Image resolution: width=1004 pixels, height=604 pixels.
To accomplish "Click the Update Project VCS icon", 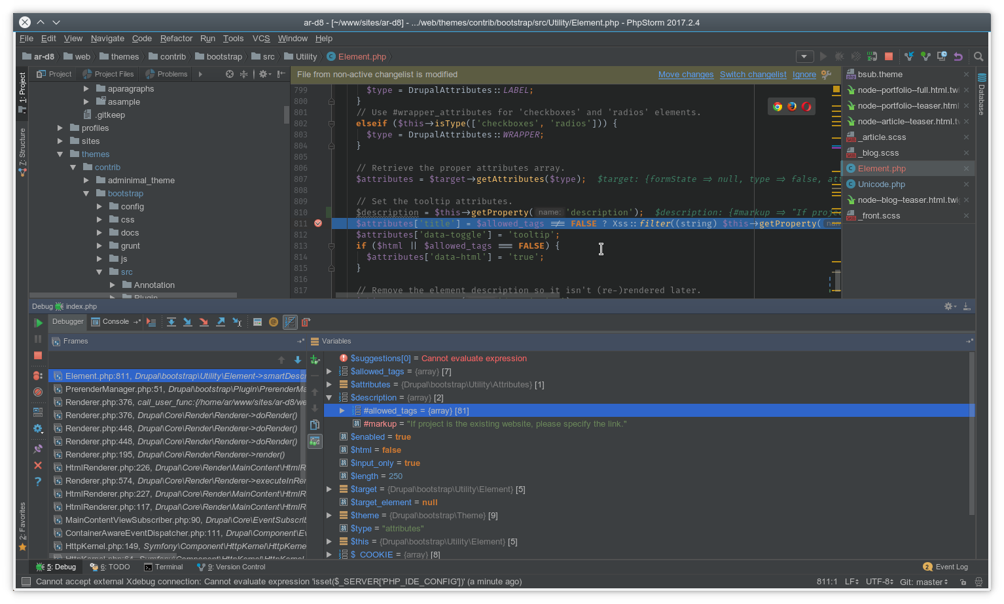I will [908, 57].
